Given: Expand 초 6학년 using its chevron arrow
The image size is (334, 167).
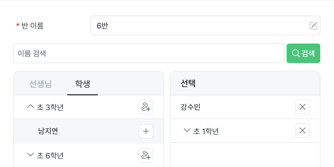Looking at the screenshot, I should (30, 155).
